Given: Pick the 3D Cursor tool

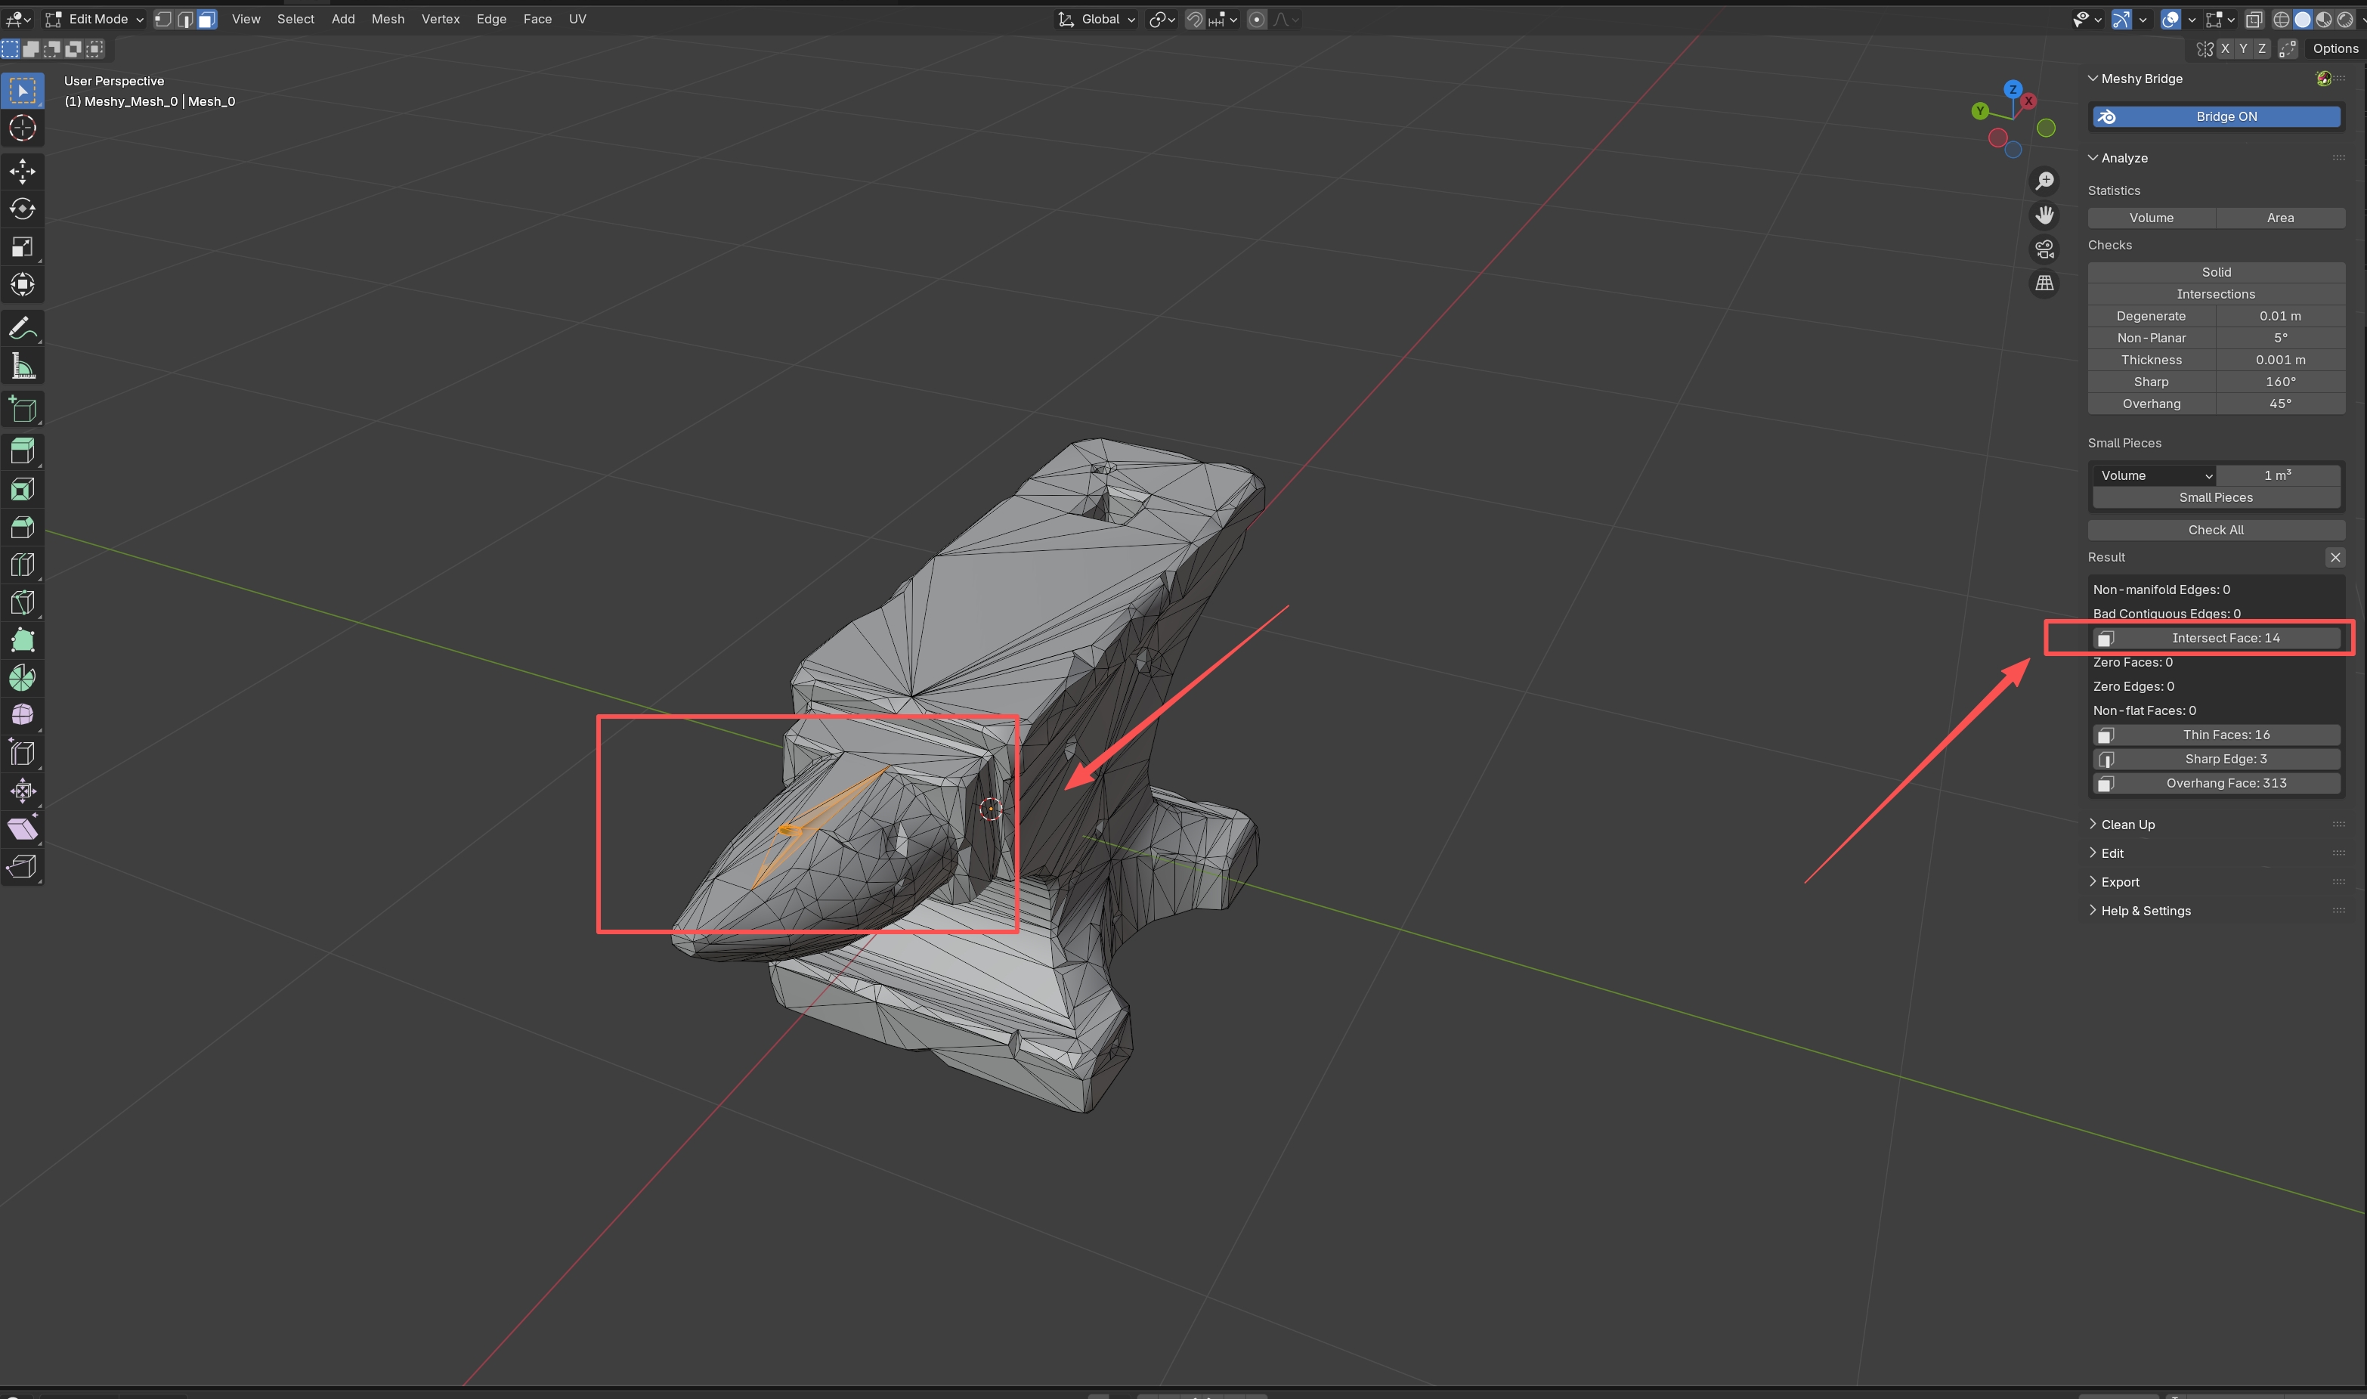Looking at the screenshot, I should tap(23, 128).
